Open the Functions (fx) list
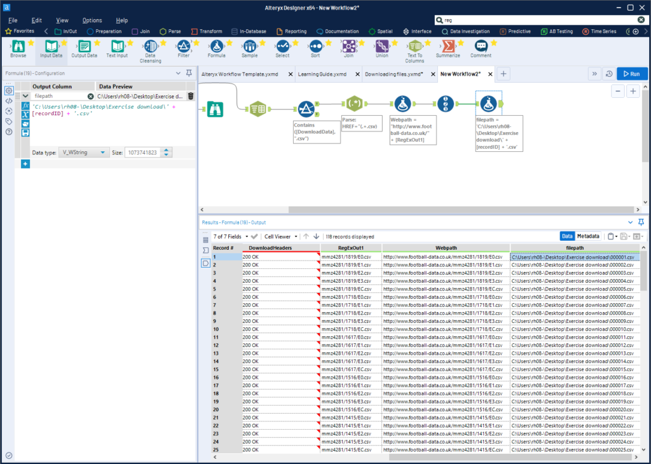Screen dimensions: 651x464 [x=25, y=106]
